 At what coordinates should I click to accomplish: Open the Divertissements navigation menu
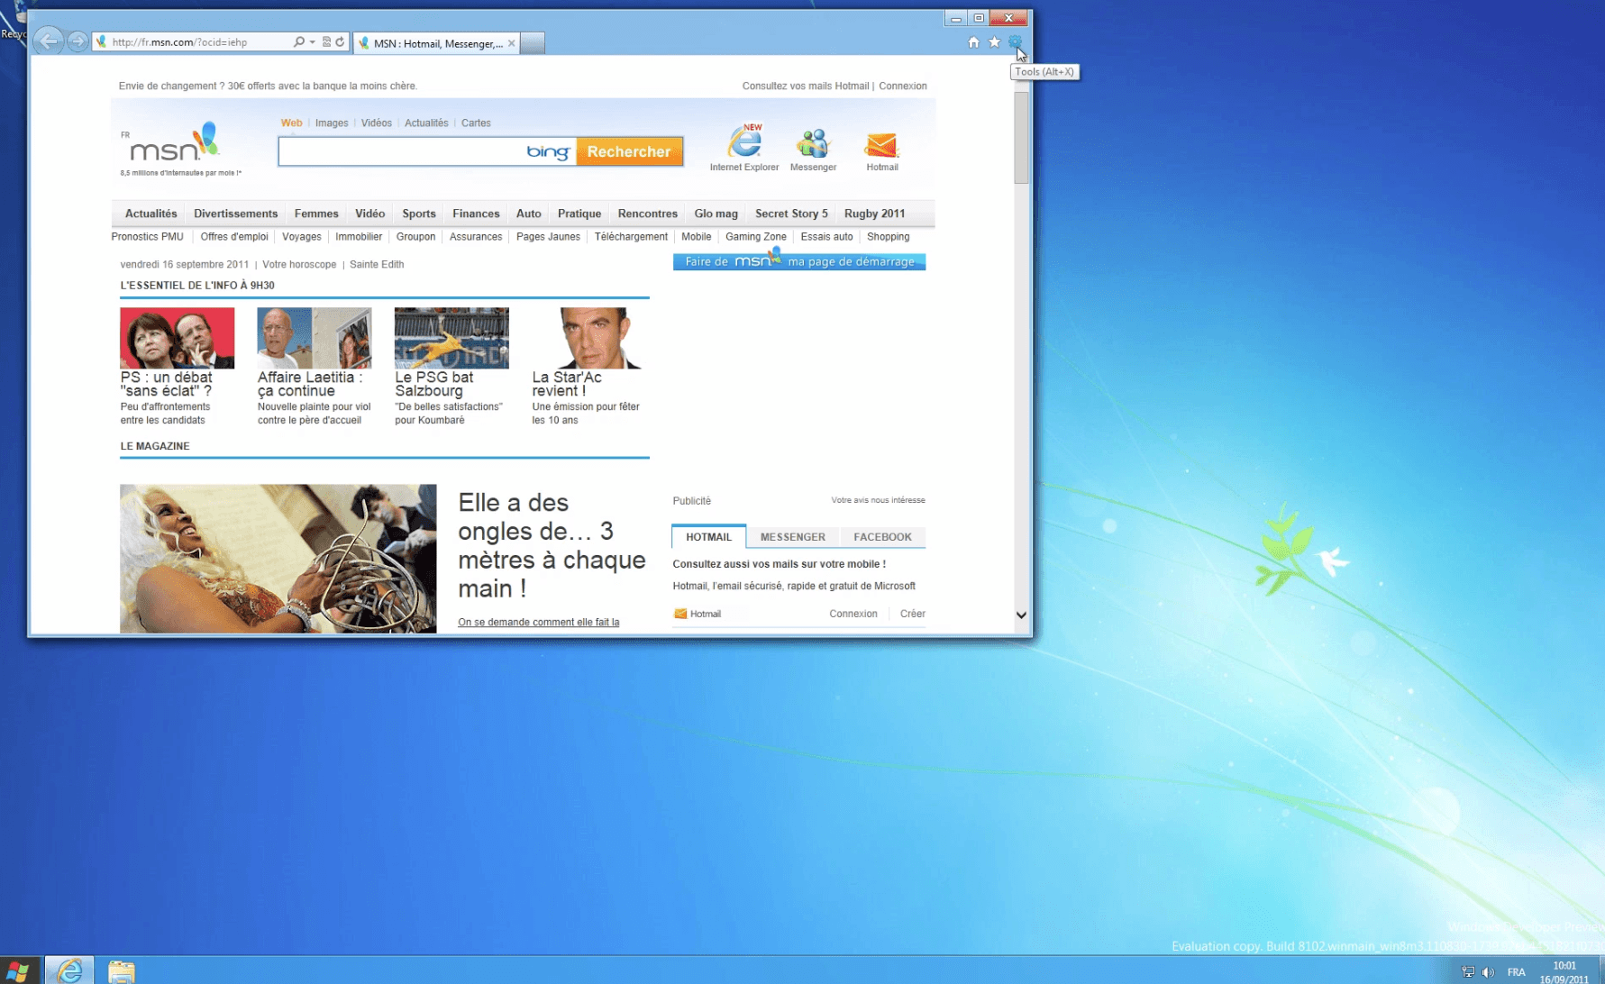pyautogui.click(x=235, y=214)
